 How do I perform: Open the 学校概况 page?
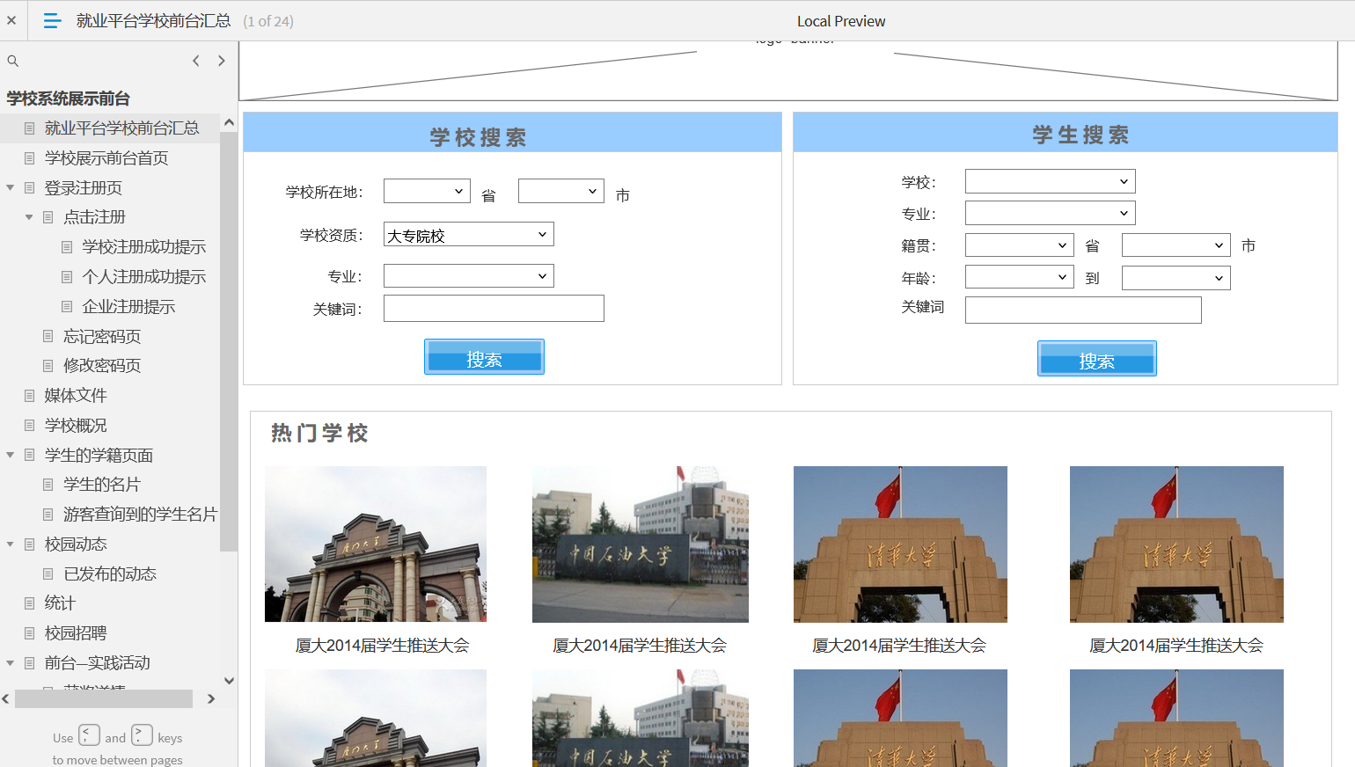[x=76, y=426]
